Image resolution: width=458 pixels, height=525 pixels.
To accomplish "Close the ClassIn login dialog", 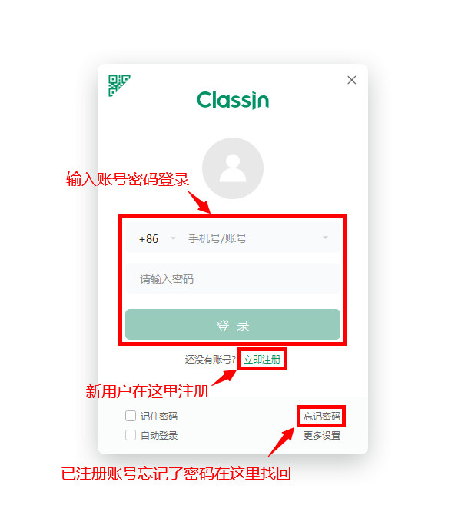I will coord(351,80).
